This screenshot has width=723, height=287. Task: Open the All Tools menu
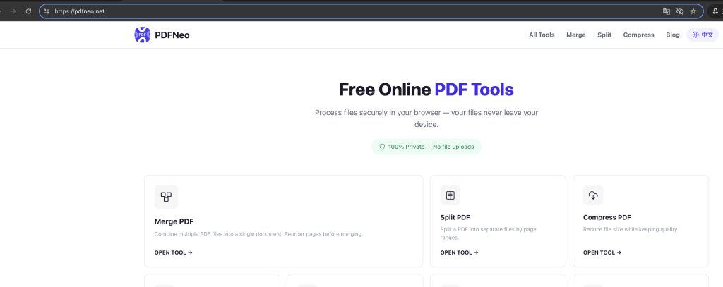tap(542, 35)
